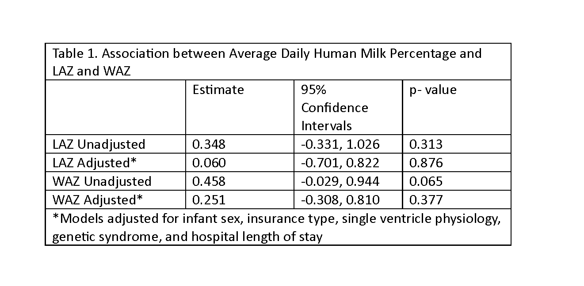Select the p-value 0.876
Viewport: 584px width, 286px height.
(426, 163)
